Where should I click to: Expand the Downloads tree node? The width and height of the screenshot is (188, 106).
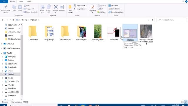(x=3, y=67)
